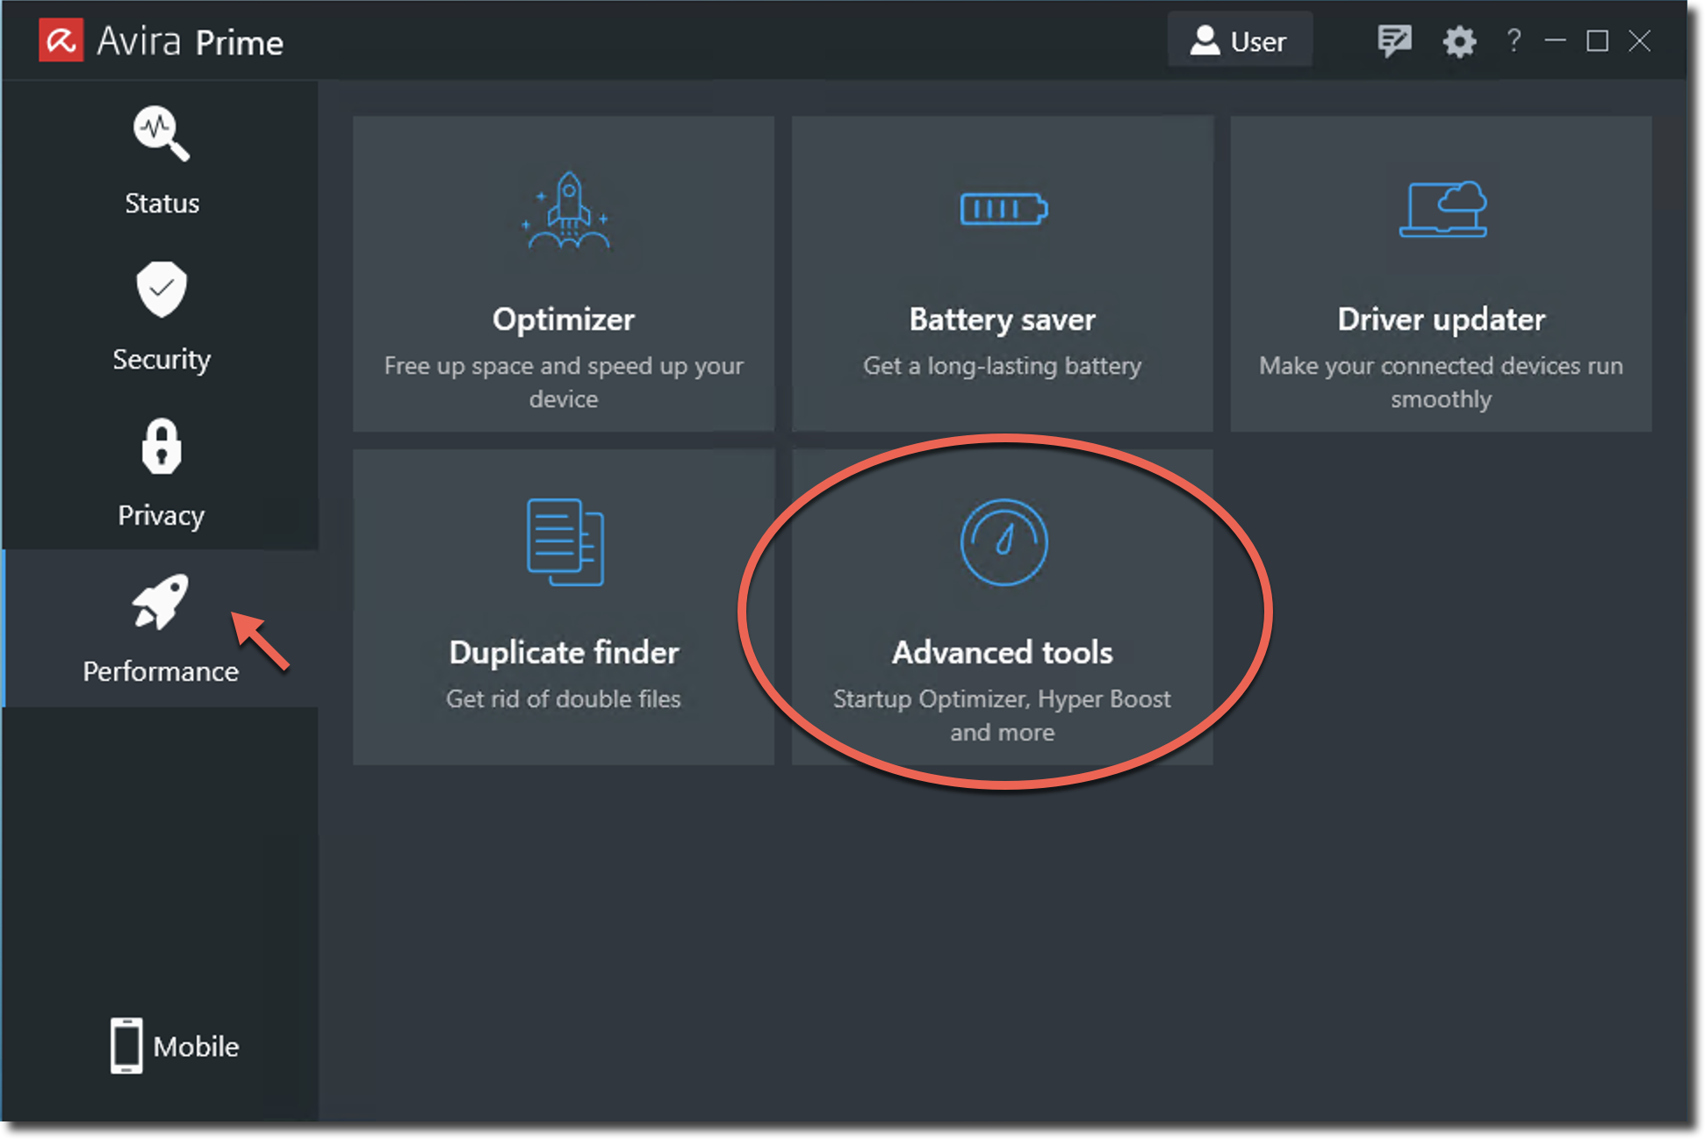This screenshot has height=1139, width=1705.
Task: Select the Battery saver battery icon
Action: click(1002, 210)
